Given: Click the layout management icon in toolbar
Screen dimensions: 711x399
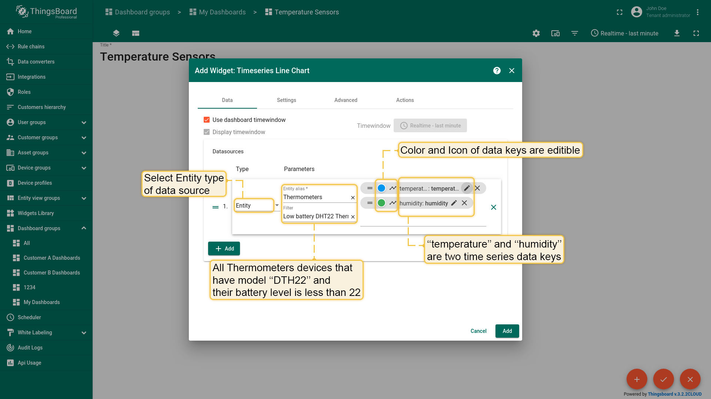Looking at the screenshot, I should [136, 33].
